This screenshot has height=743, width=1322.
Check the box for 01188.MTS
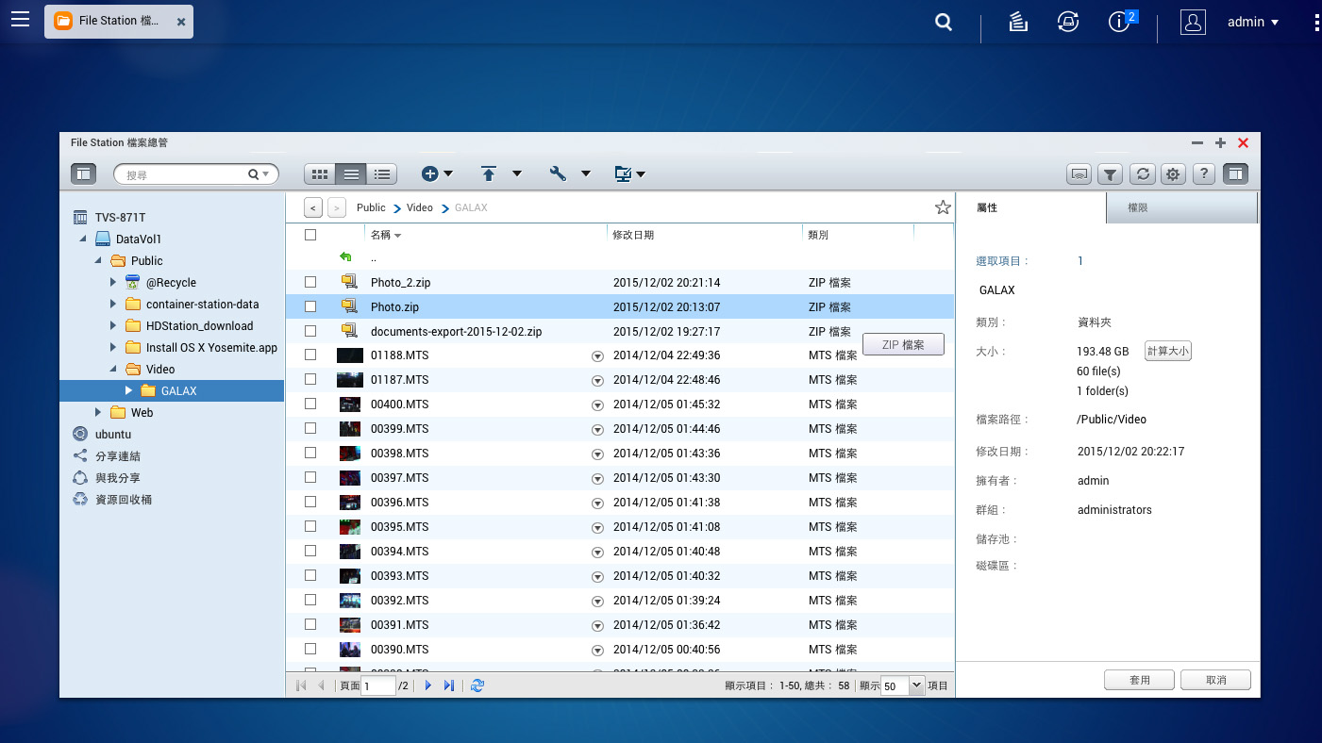point(310,355)
